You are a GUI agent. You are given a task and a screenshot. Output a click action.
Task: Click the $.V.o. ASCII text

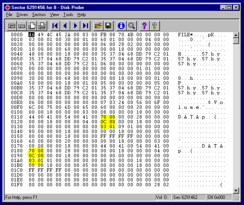point(216,102)
